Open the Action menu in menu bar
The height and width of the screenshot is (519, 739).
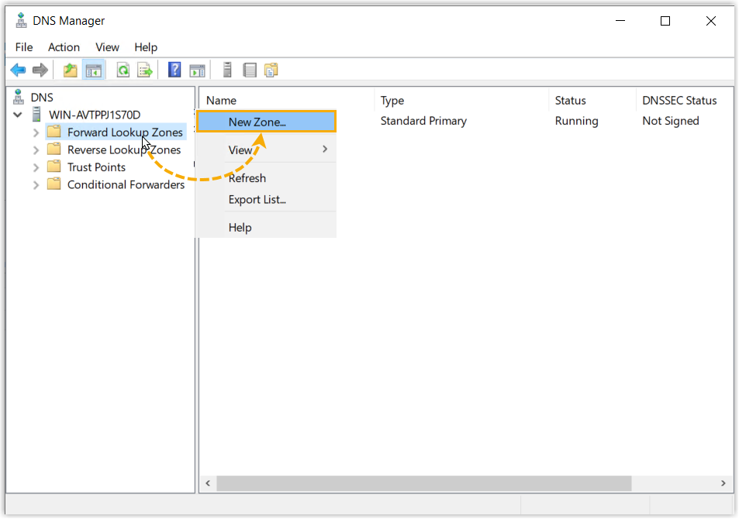point(64,47)
